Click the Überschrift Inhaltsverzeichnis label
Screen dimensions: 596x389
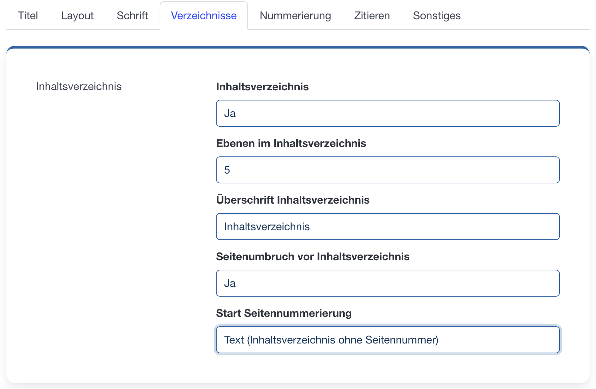[293, 200]
